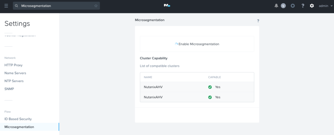334x135 pixels.
Task: Click the Network section label
Action: pyautogui.click(x=10, y=58)
